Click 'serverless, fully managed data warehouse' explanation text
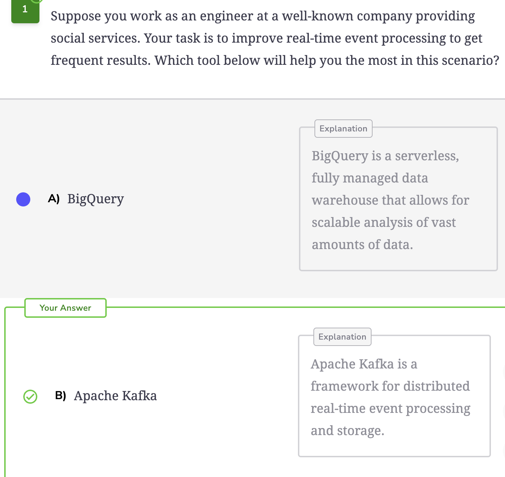 [x=385, y=178]
